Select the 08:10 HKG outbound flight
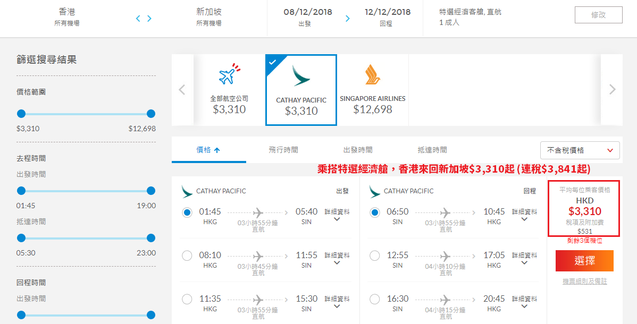This screenshot has height=324, width=637. coord(187,256)
